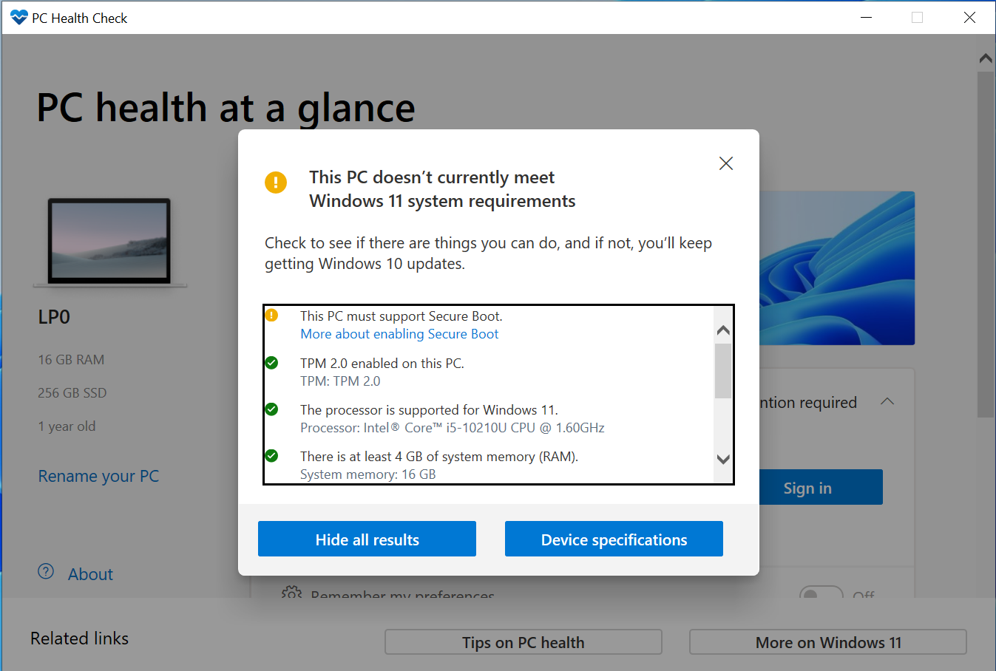Click 'There is at least 4 GB' memory text
This screenshot has height=671, width=996.
(439, 457)
